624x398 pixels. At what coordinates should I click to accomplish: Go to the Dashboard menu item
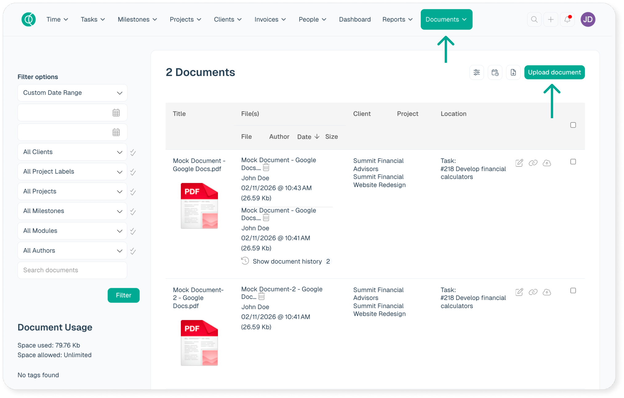[x=354, y=19]
